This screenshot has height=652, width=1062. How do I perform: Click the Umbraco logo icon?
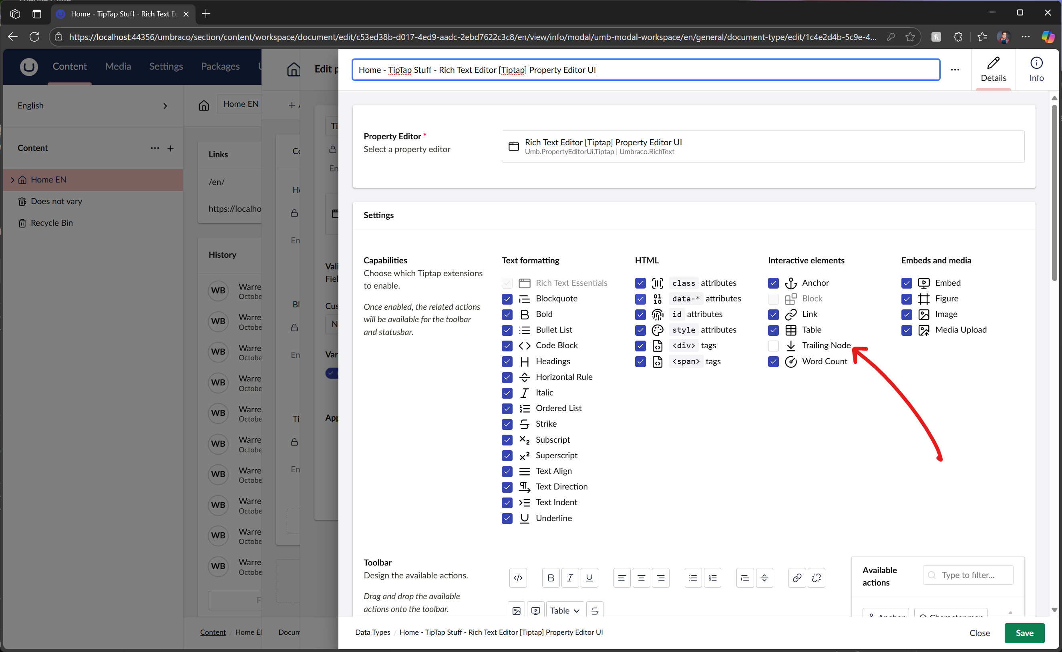click(x=29, y=66)
